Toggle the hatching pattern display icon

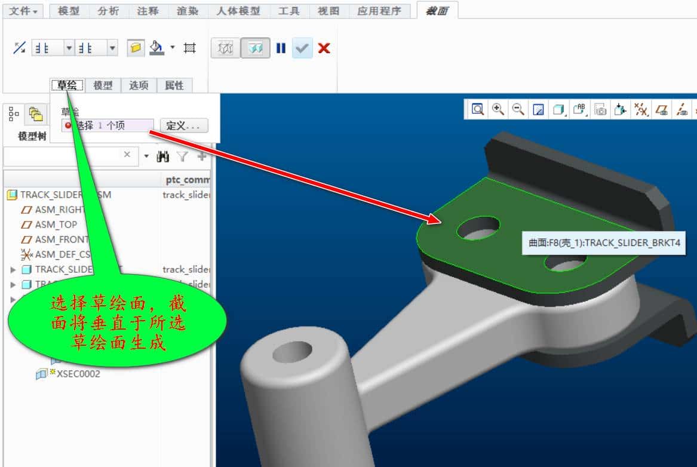coord(190,48)
